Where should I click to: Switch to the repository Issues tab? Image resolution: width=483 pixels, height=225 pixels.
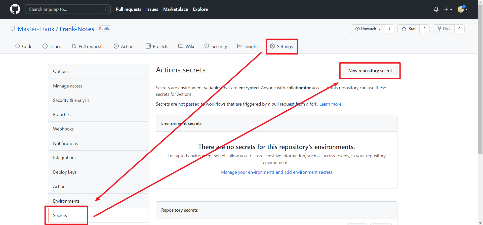(52, 46)
